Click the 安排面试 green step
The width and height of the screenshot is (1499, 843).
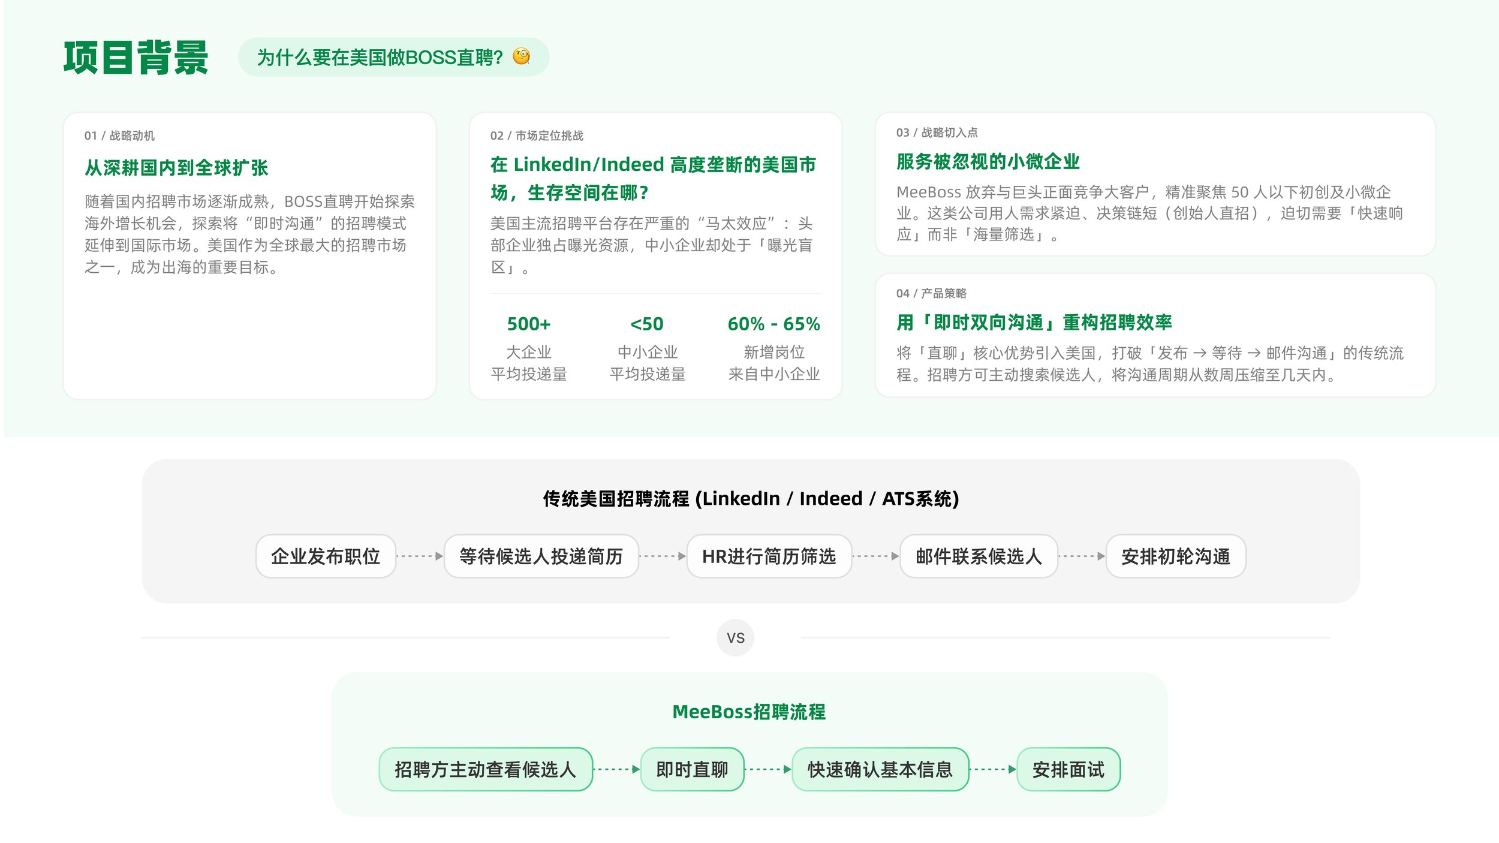(x=1068, y=769)
